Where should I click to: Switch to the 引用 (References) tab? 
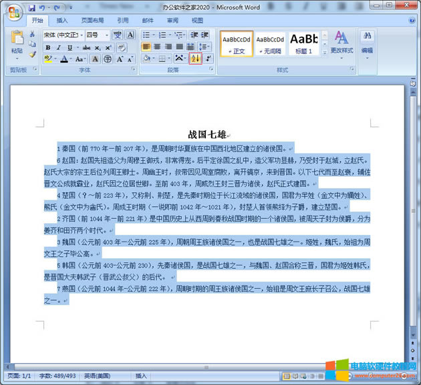(123, 21)
